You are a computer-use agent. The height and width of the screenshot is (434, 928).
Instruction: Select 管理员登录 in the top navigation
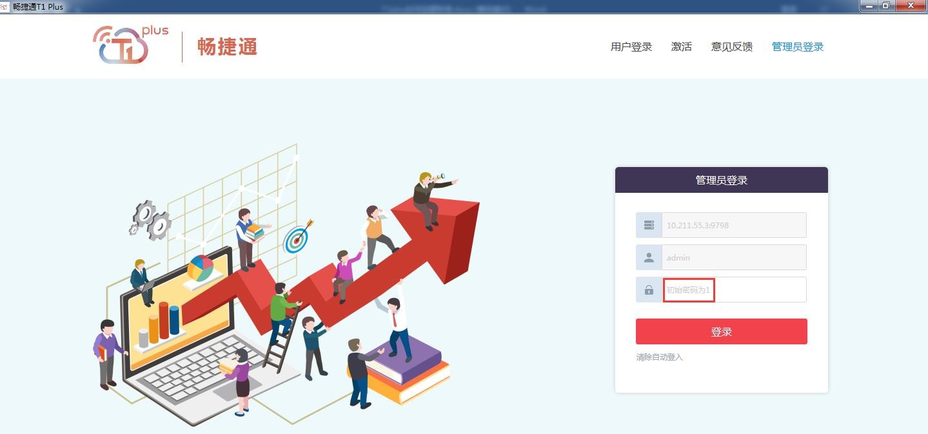(x=798, y=46)
